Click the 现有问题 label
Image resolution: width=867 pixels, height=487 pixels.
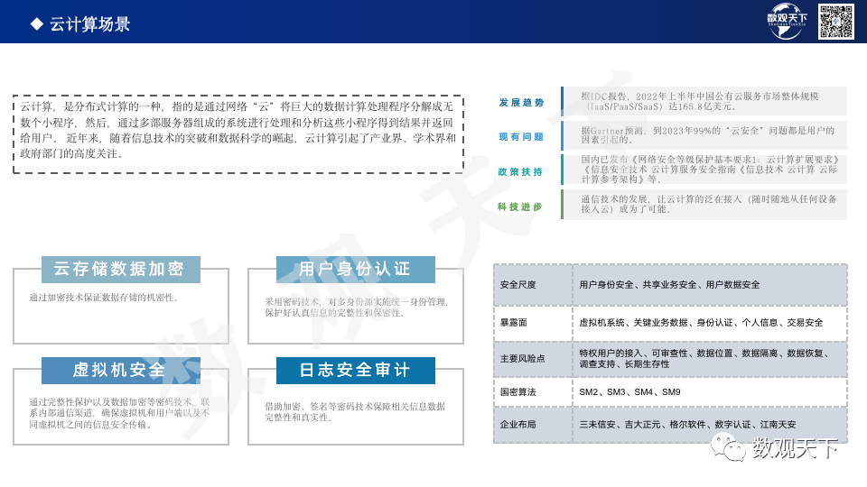521,137
